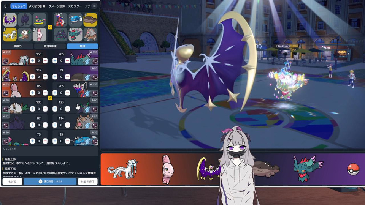
Task: Click the Chien-Pao sprite in the bottom banner
Action: [123, 169]
